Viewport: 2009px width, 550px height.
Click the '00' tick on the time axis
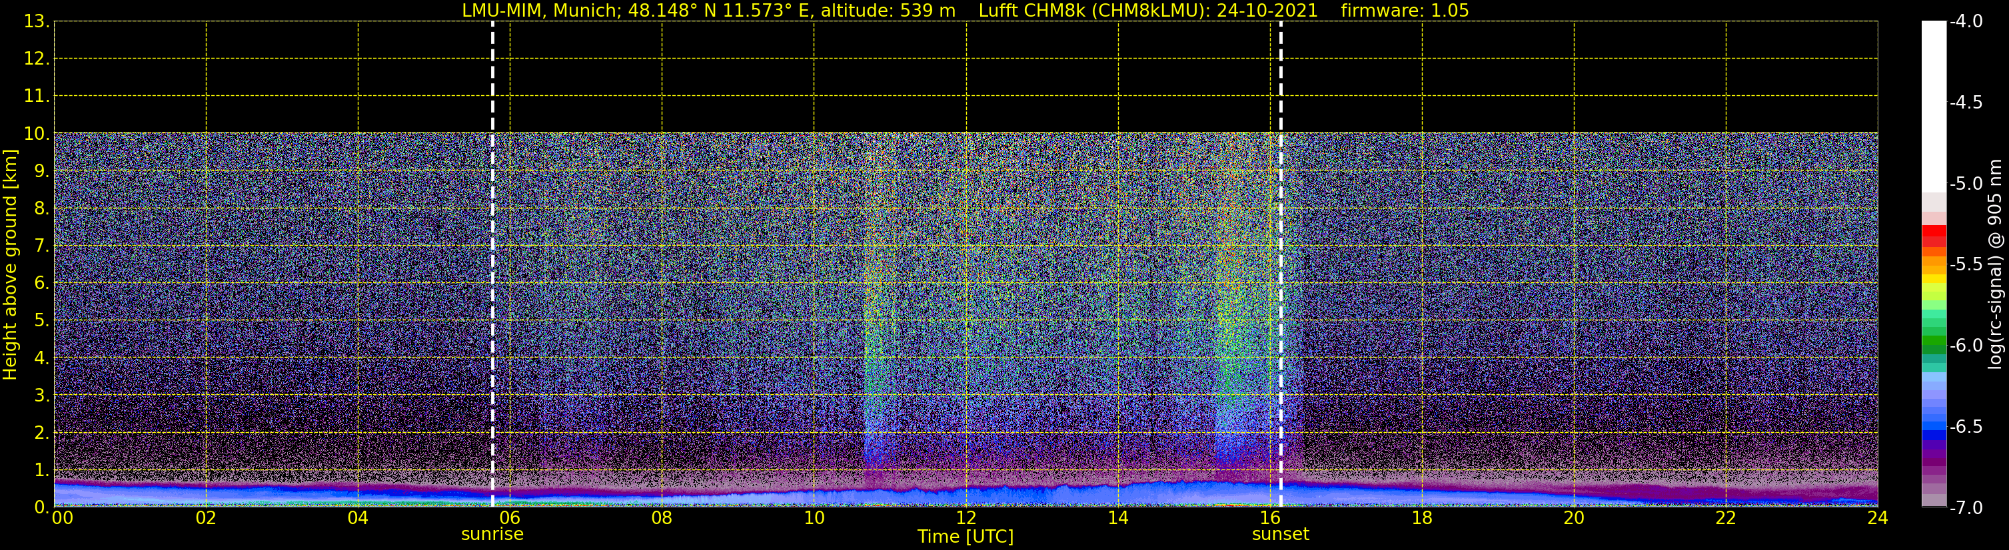tap(63, 518)
